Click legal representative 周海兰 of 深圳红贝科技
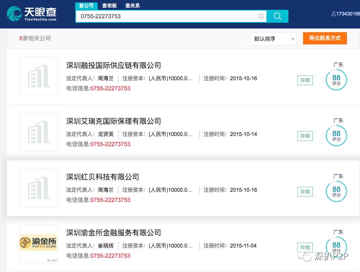 coord(106,190)
